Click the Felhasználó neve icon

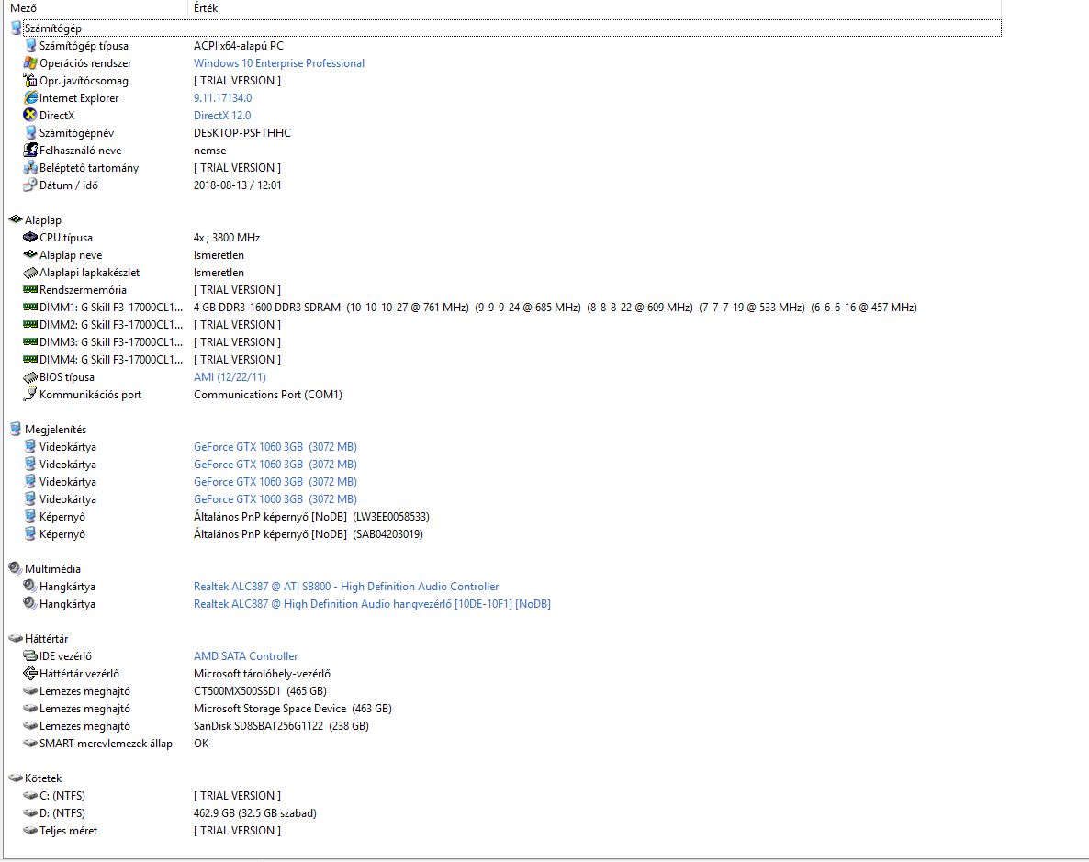[30, 150]
